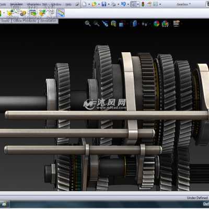Click Zoom to Fit magnifier icon
The width and height of the screenshot is (209, 209).
pos(88,24)
